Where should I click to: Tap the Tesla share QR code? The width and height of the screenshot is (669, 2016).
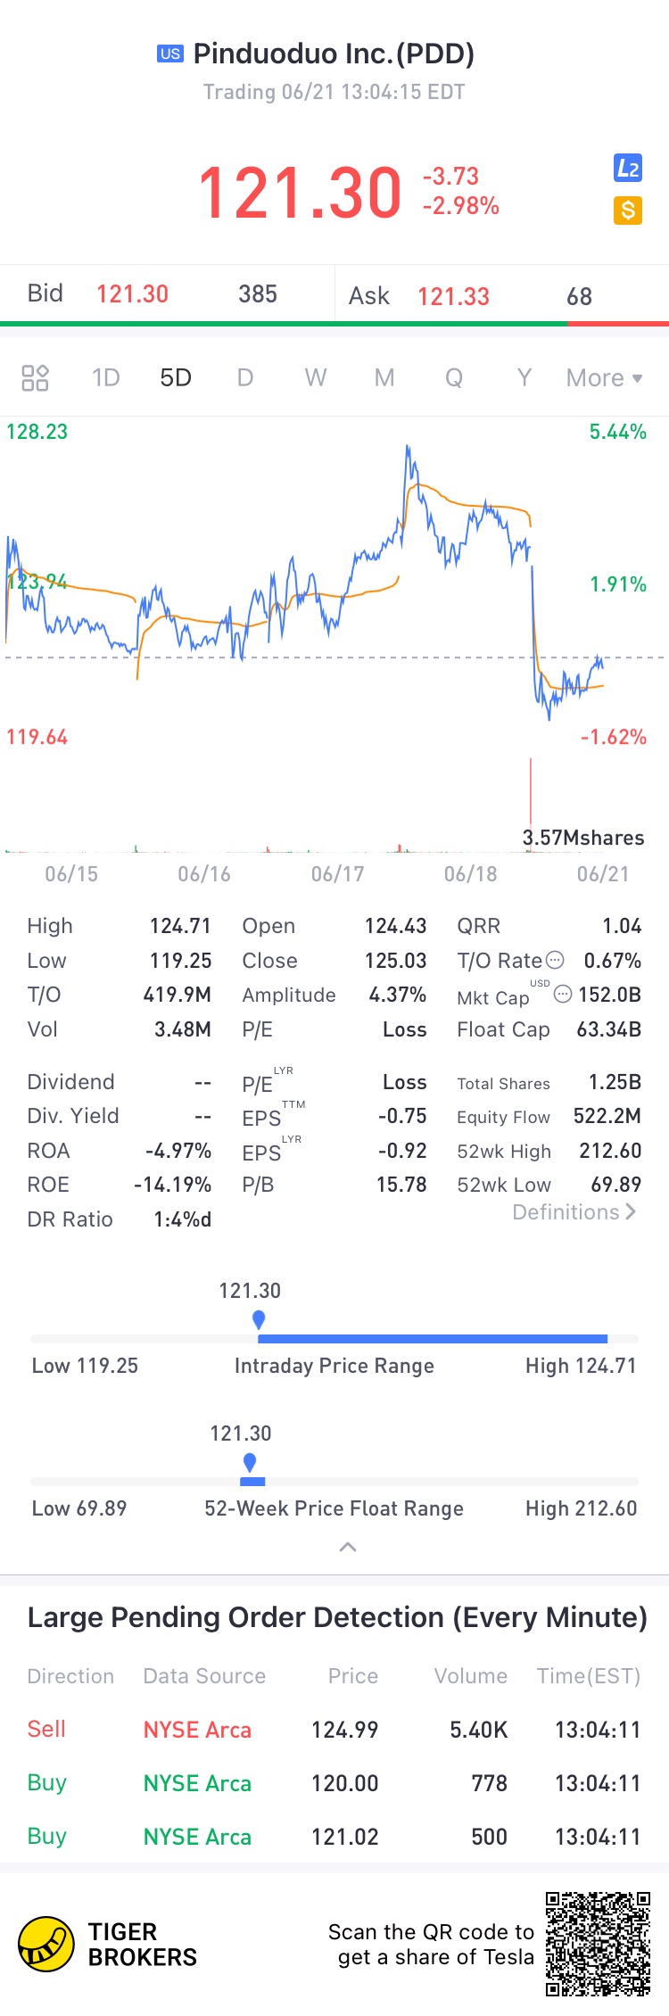pos(598,1943)
